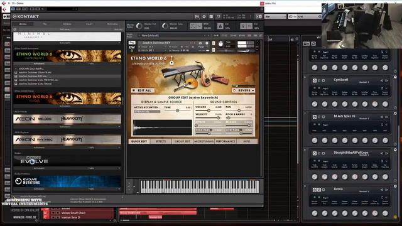This screenshot has height=226, width=402.
Task: Open the EFFECTS tab of Ethno World
Action: [161, 141]
